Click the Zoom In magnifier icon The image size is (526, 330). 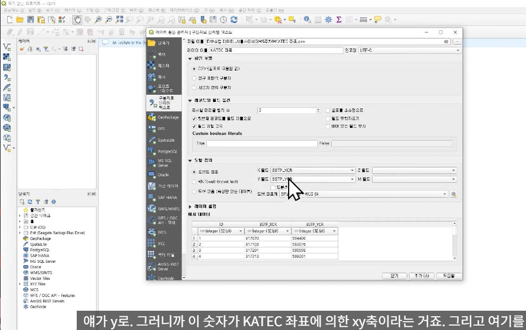click(x=98, y=20)
